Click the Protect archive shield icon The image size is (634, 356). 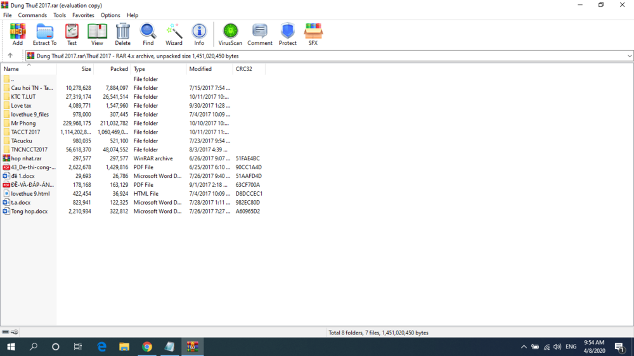click(x=287, y=34)
